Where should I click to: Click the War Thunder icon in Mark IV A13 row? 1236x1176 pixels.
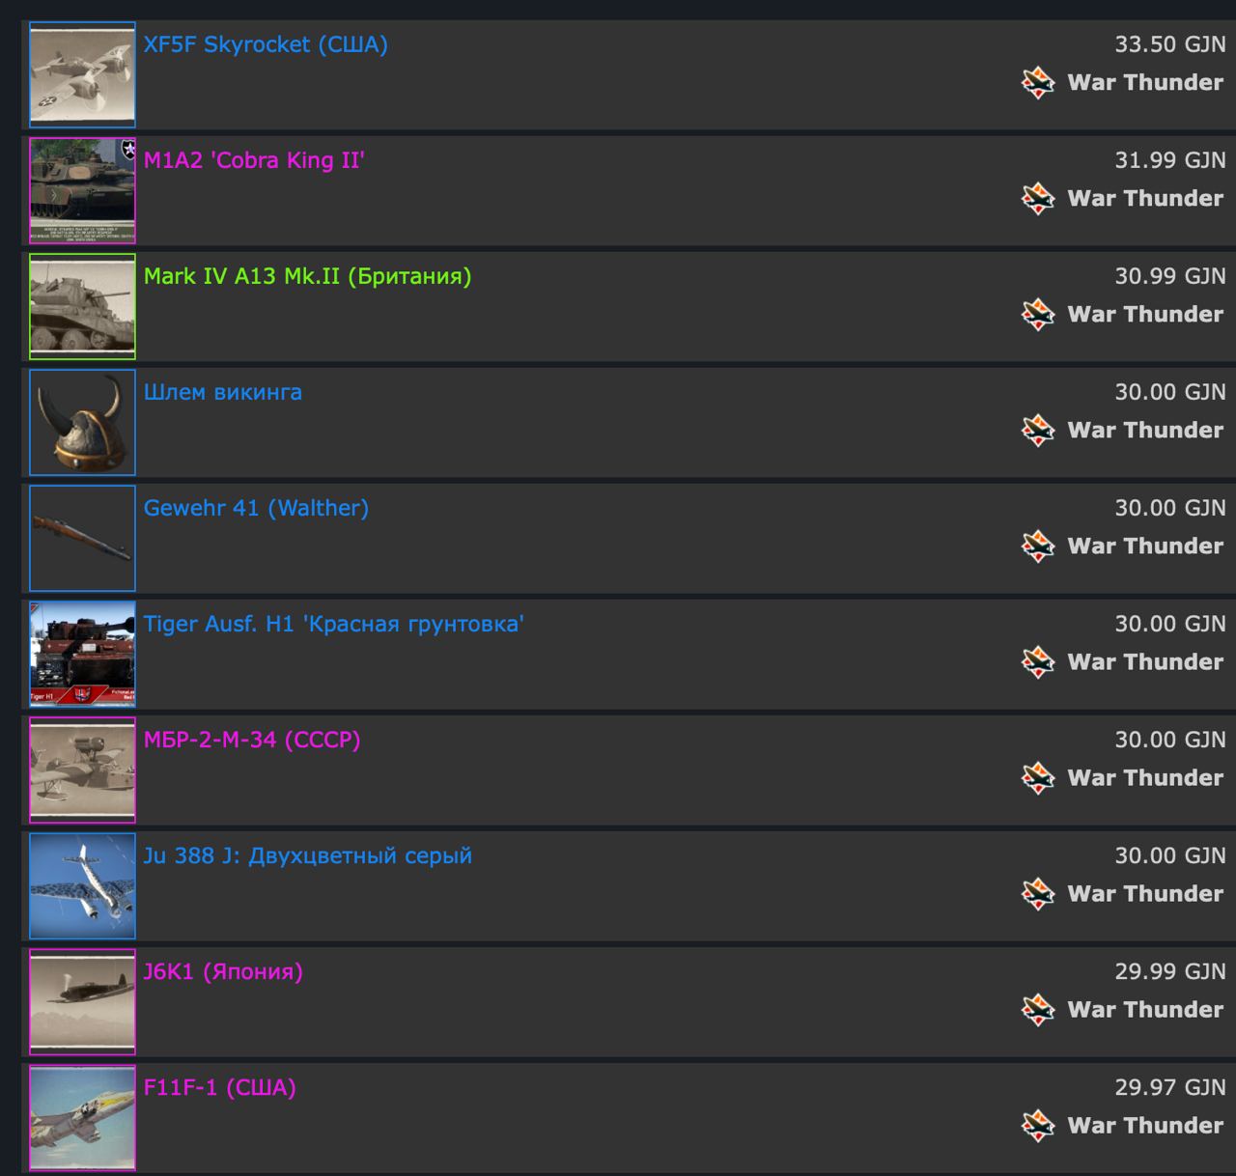pyautogui.click(x=1038, y=315)
